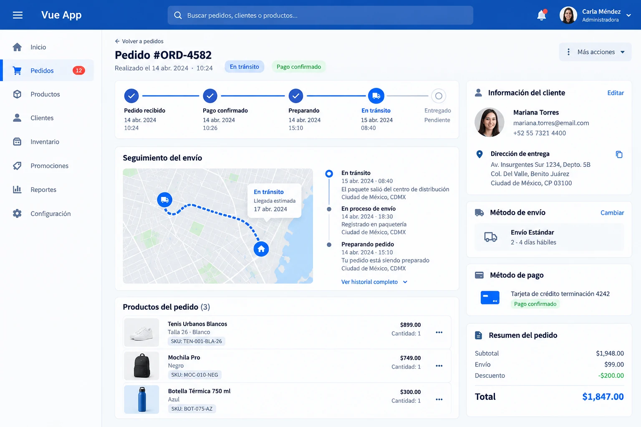Open the hamburger menu icon
641x427 pixels.
[x=18, y=15]
